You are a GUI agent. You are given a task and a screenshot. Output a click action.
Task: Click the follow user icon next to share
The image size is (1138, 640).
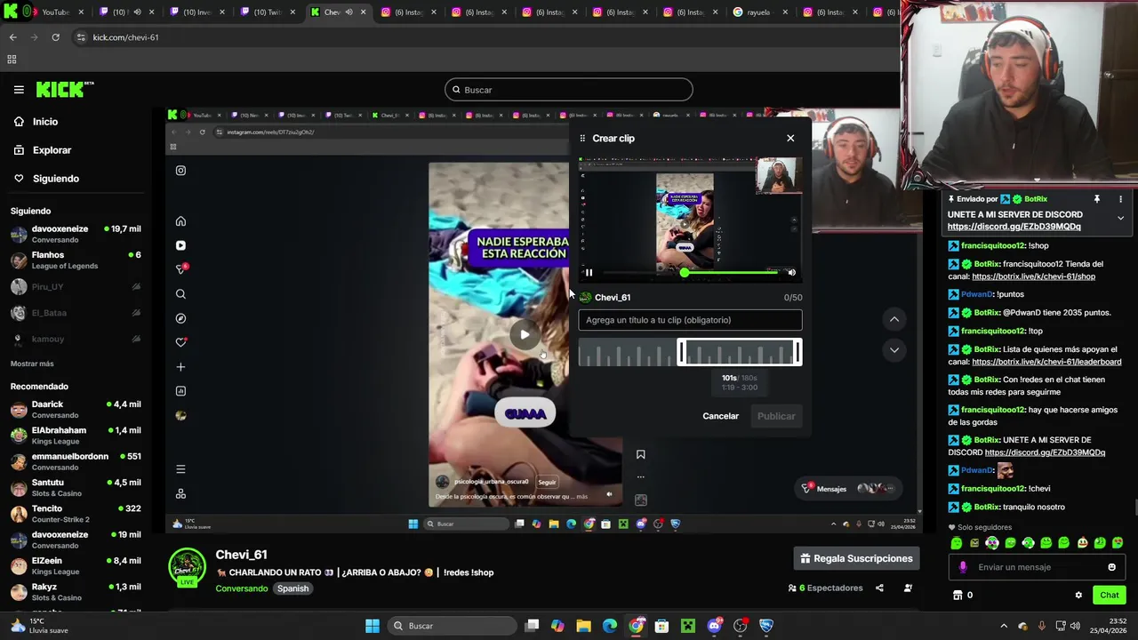point(908,588)
